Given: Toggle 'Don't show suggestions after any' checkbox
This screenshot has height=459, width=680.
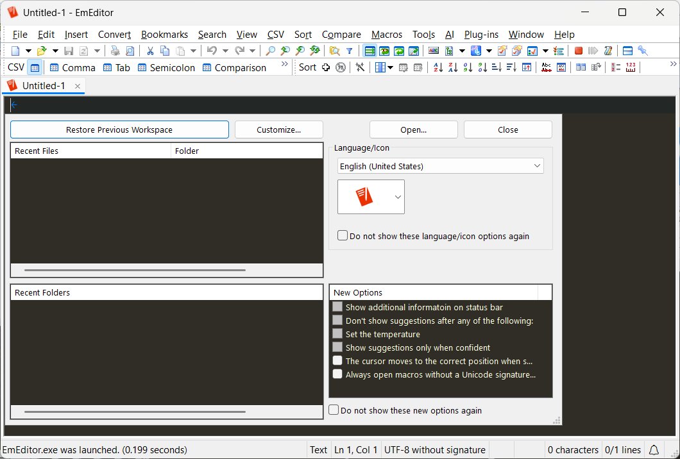Looking at the screenshot, I should 337,321.
